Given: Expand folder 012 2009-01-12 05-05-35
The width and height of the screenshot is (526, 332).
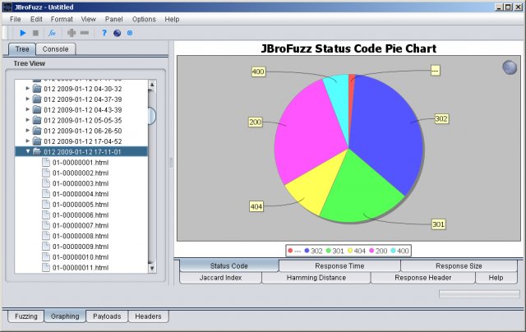Looking at the screenshot, I should coord(28,120).
